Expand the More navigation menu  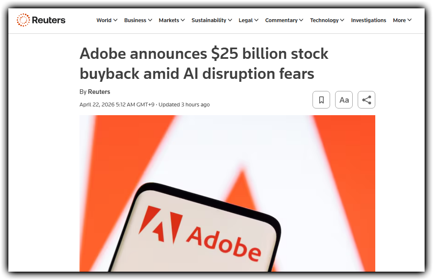402,20
